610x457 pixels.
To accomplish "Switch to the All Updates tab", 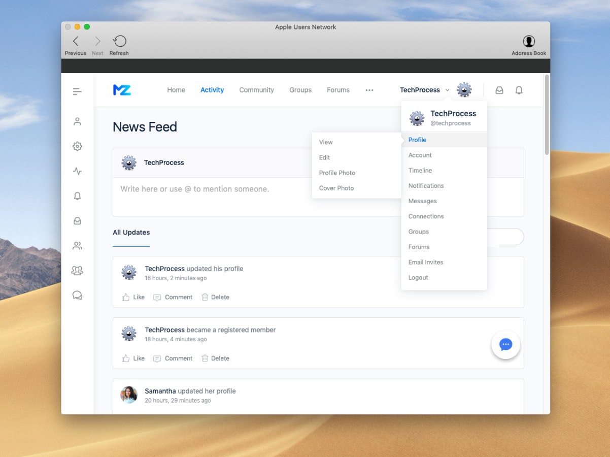I will click(x=131, y=233).
